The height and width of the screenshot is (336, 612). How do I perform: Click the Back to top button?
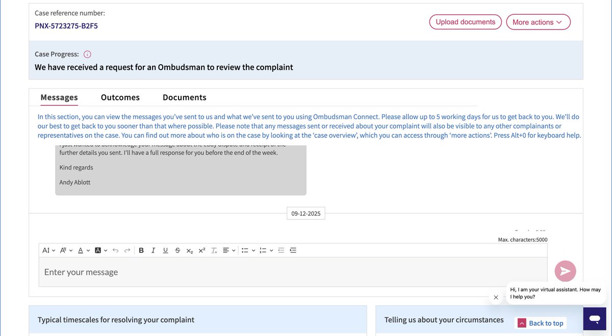click(541, 323)
